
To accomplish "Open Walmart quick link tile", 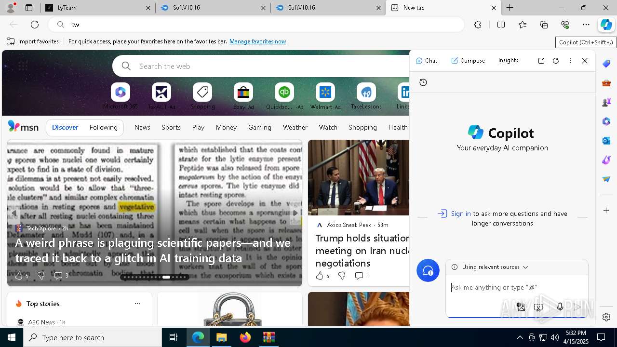I will [325, 96].
